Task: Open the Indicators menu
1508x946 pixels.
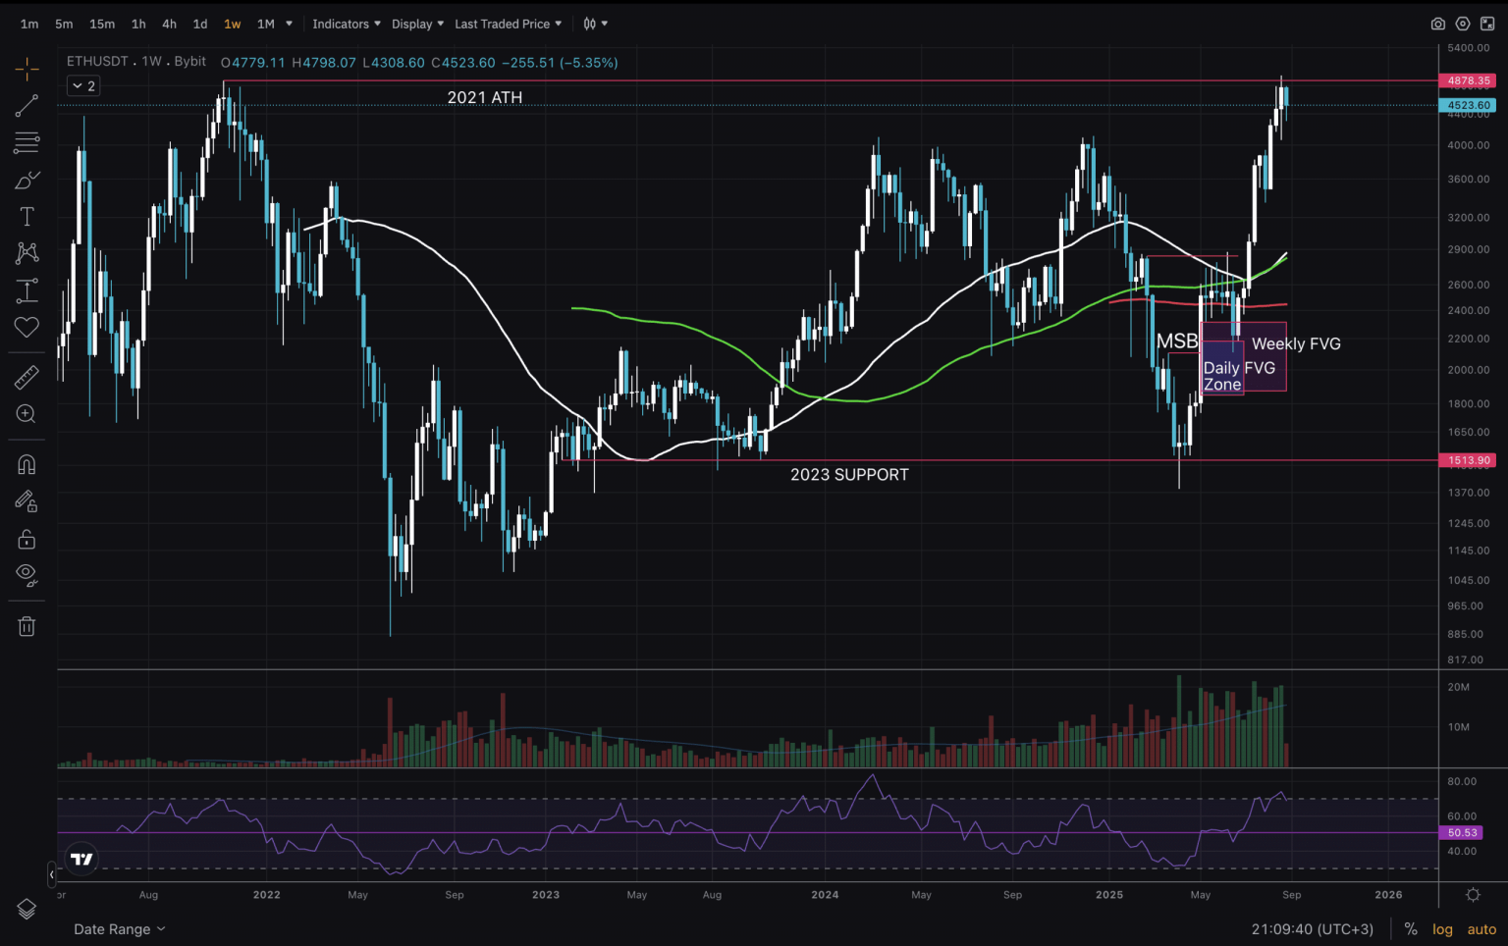Action: point(344,24)
